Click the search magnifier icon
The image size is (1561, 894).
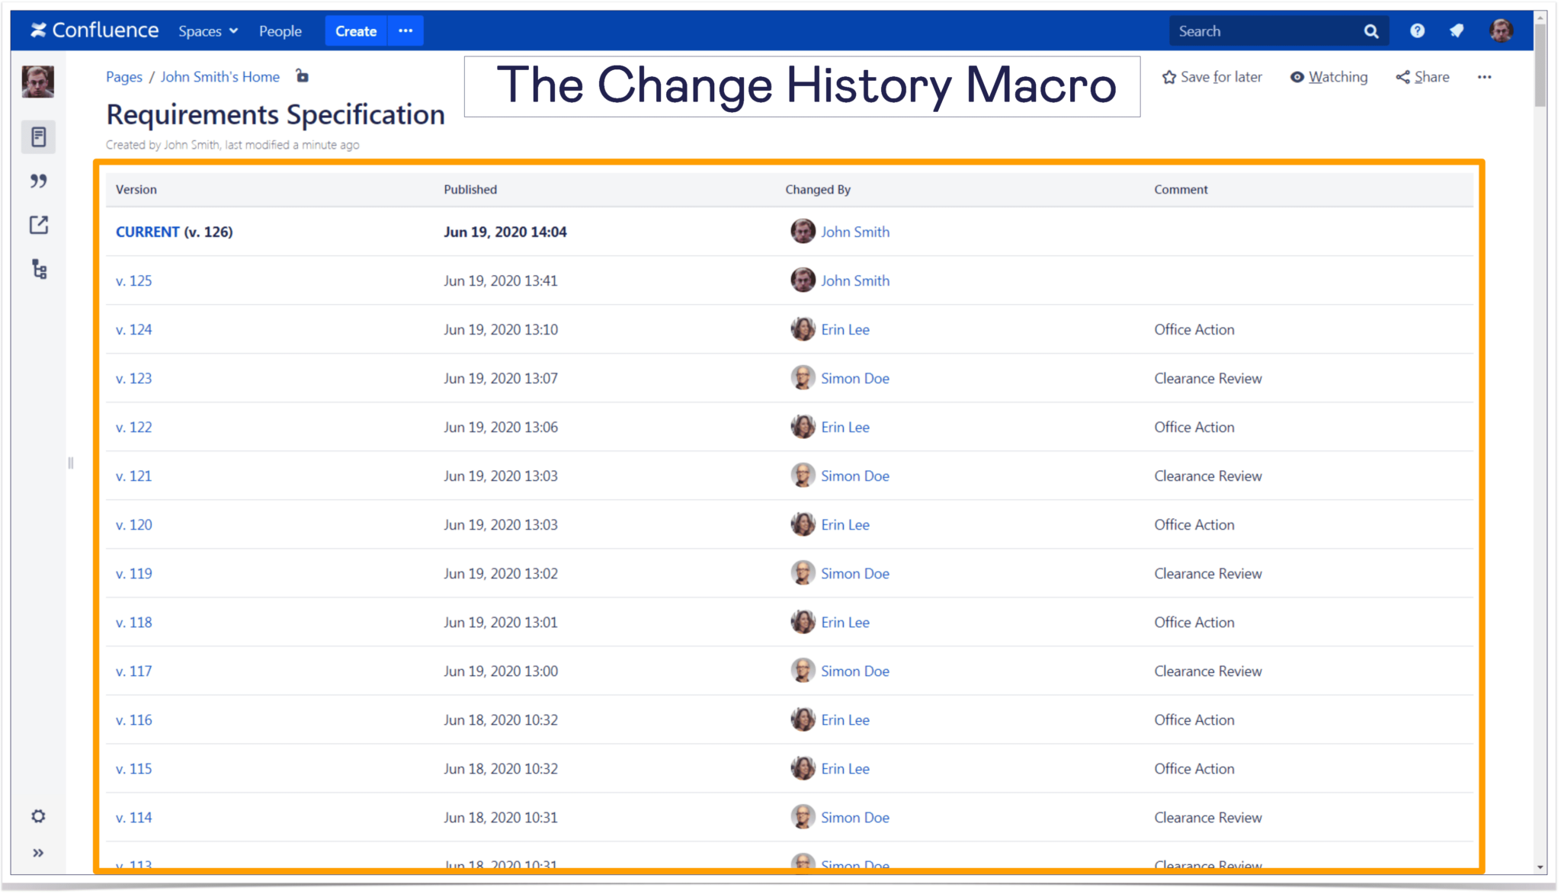(1371, 30)
